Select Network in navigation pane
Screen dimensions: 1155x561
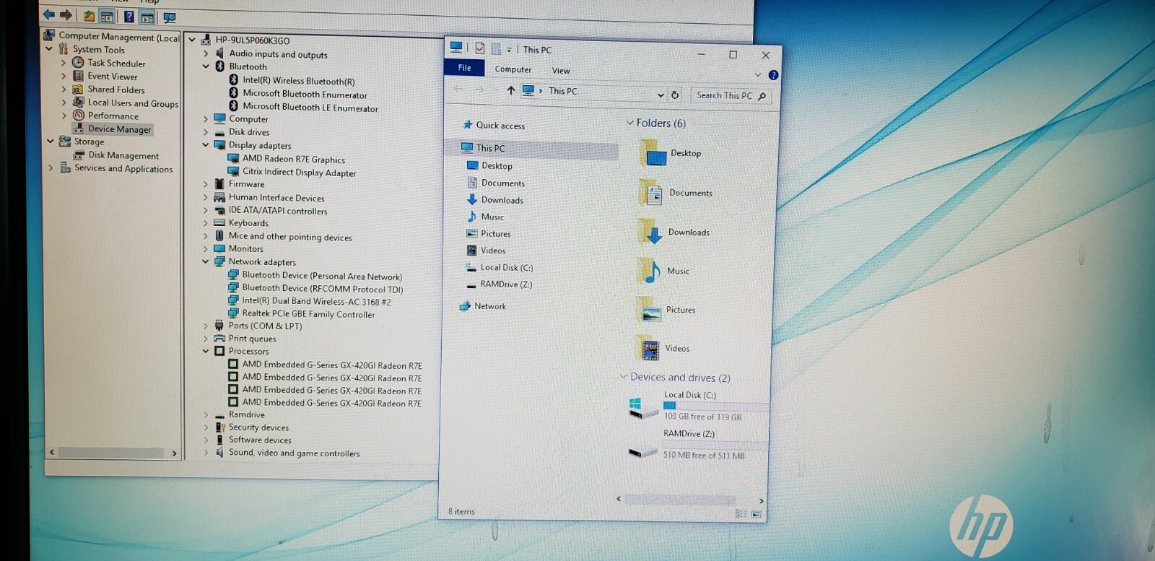[489, 306]
